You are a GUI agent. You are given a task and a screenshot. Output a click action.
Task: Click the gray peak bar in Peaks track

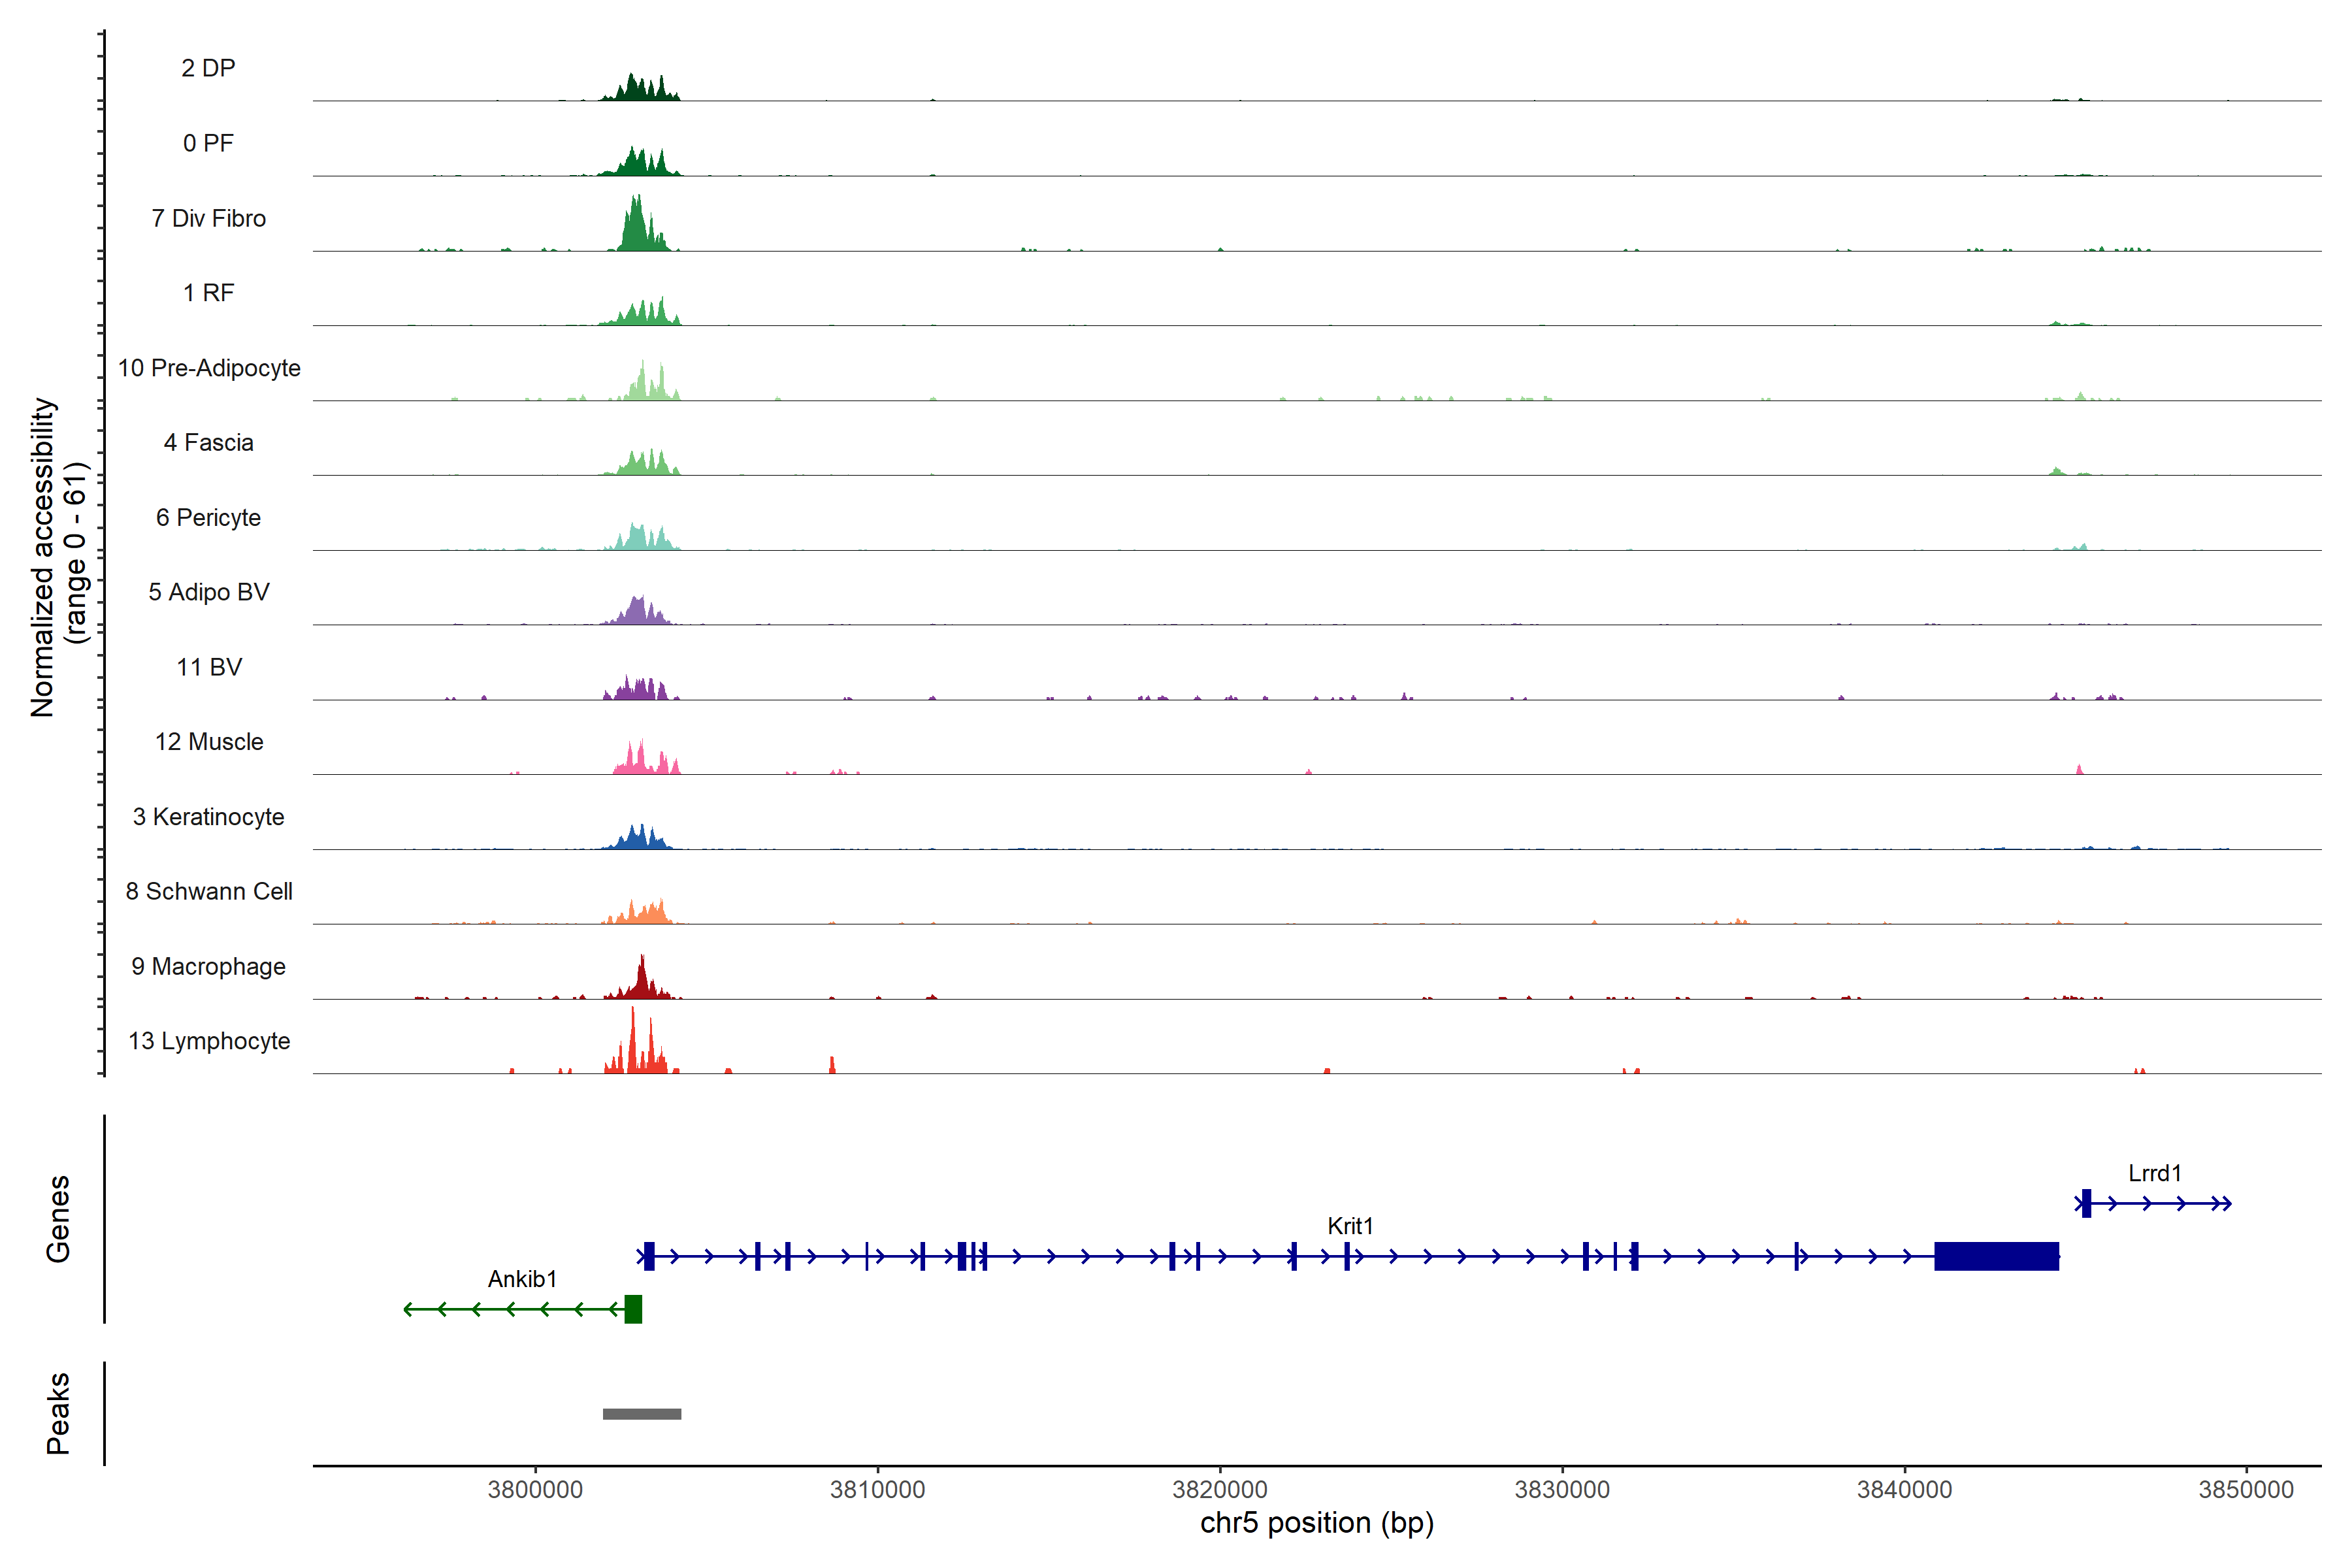click(x=642, y=1414)
